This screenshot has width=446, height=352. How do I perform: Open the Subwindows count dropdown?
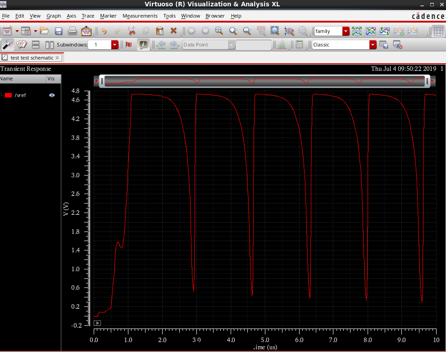[x=114, y=45]
